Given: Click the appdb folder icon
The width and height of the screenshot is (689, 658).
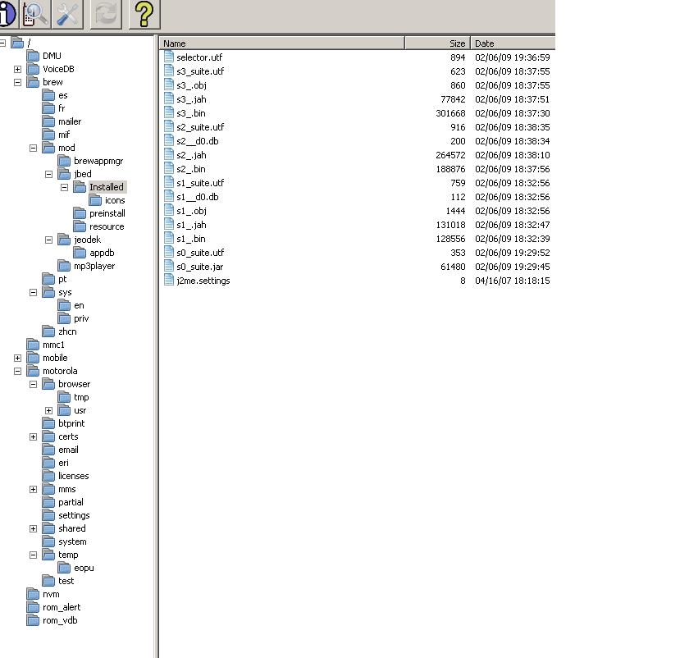Looking at the screenshot, I should pos(80,253).
